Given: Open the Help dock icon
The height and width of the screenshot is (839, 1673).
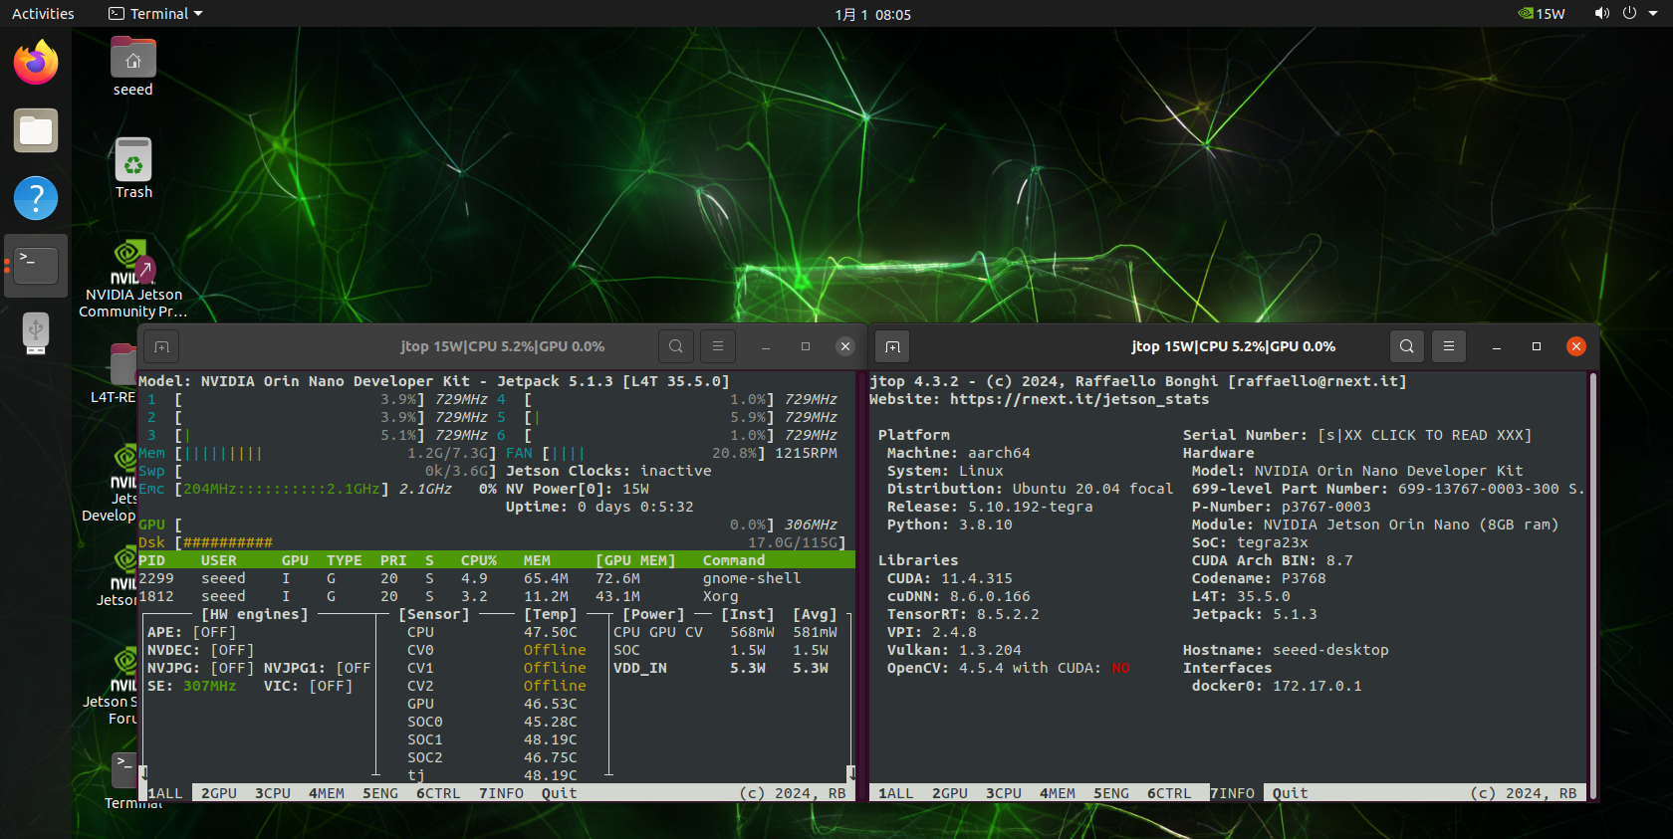Looking at the screenshot, I should pos(36,198).
